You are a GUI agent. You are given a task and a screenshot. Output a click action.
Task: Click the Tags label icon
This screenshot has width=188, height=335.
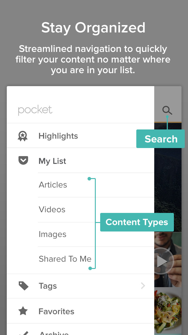point(23,286)
